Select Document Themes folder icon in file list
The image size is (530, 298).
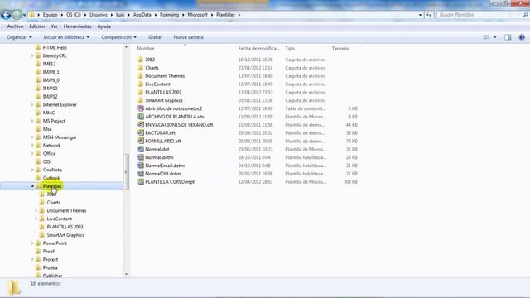[x=141, y=75]
